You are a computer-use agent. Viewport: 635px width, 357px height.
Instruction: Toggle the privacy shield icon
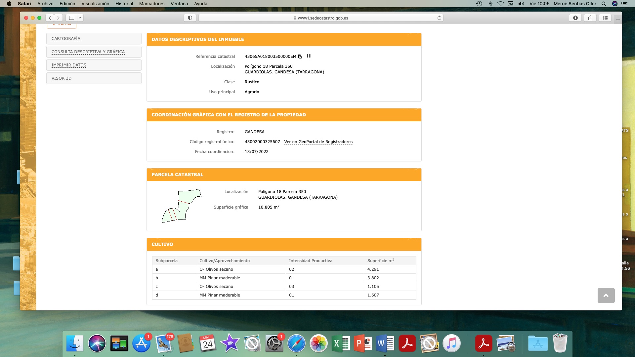point(190,18)
